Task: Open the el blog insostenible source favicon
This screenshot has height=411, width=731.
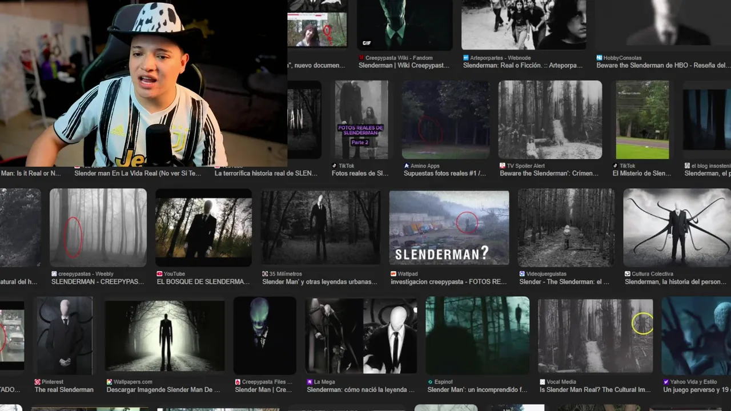Action: coord(687,166)
